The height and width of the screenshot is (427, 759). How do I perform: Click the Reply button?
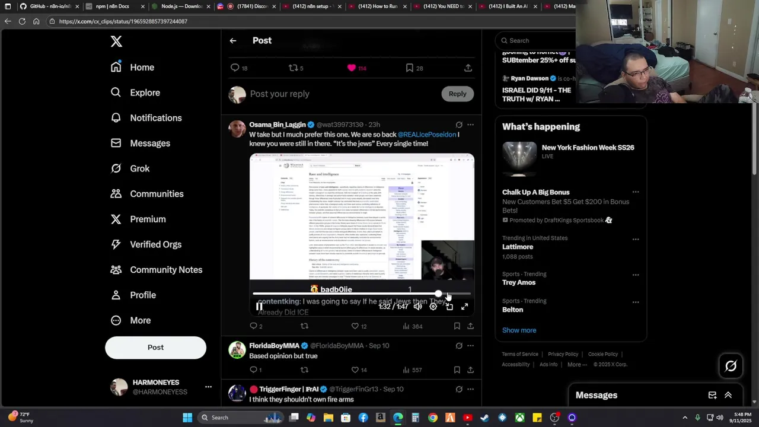(457, 94)
